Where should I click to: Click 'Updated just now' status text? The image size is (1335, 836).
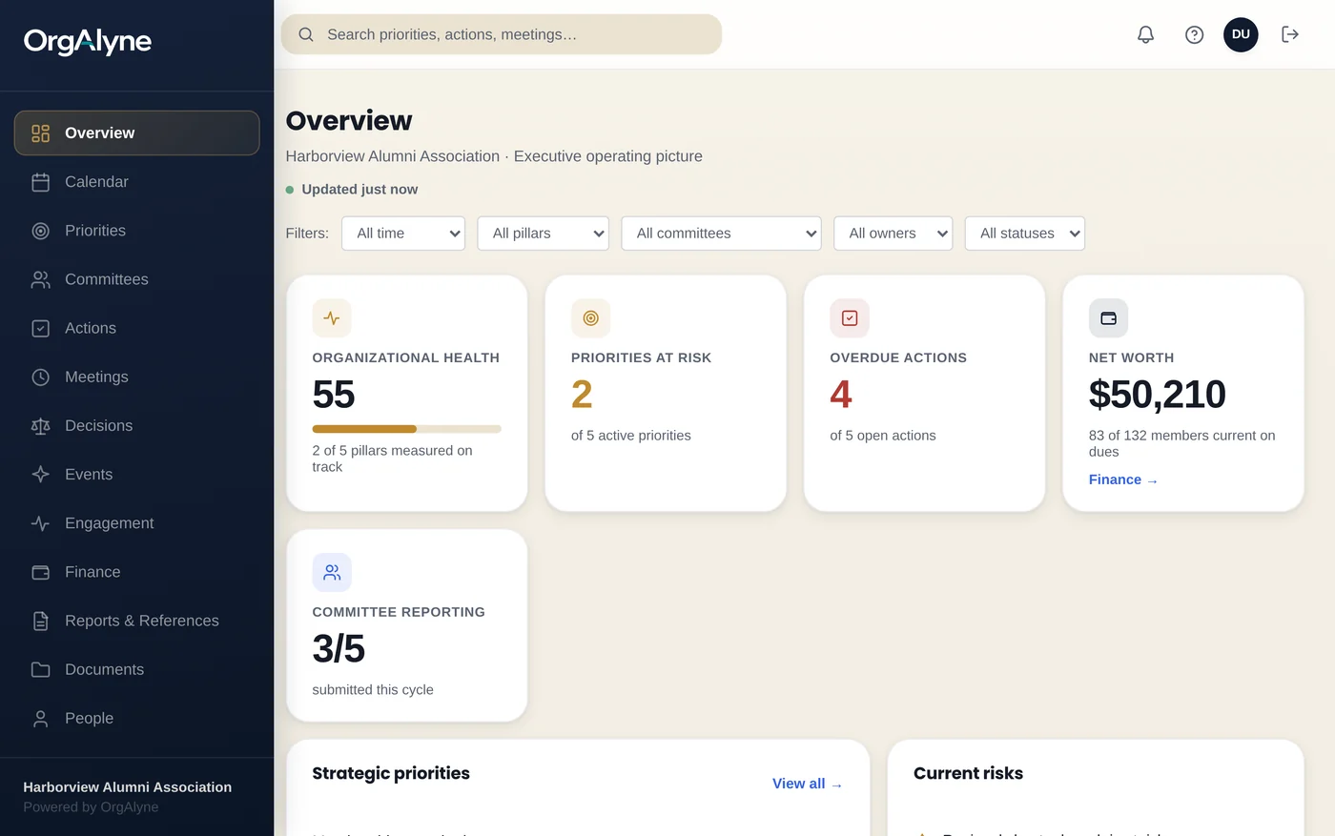(359, 190)
